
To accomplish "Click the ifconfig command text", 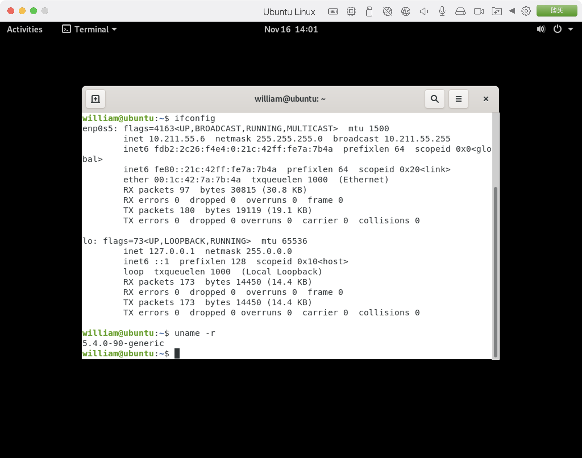I will (195, 118).
